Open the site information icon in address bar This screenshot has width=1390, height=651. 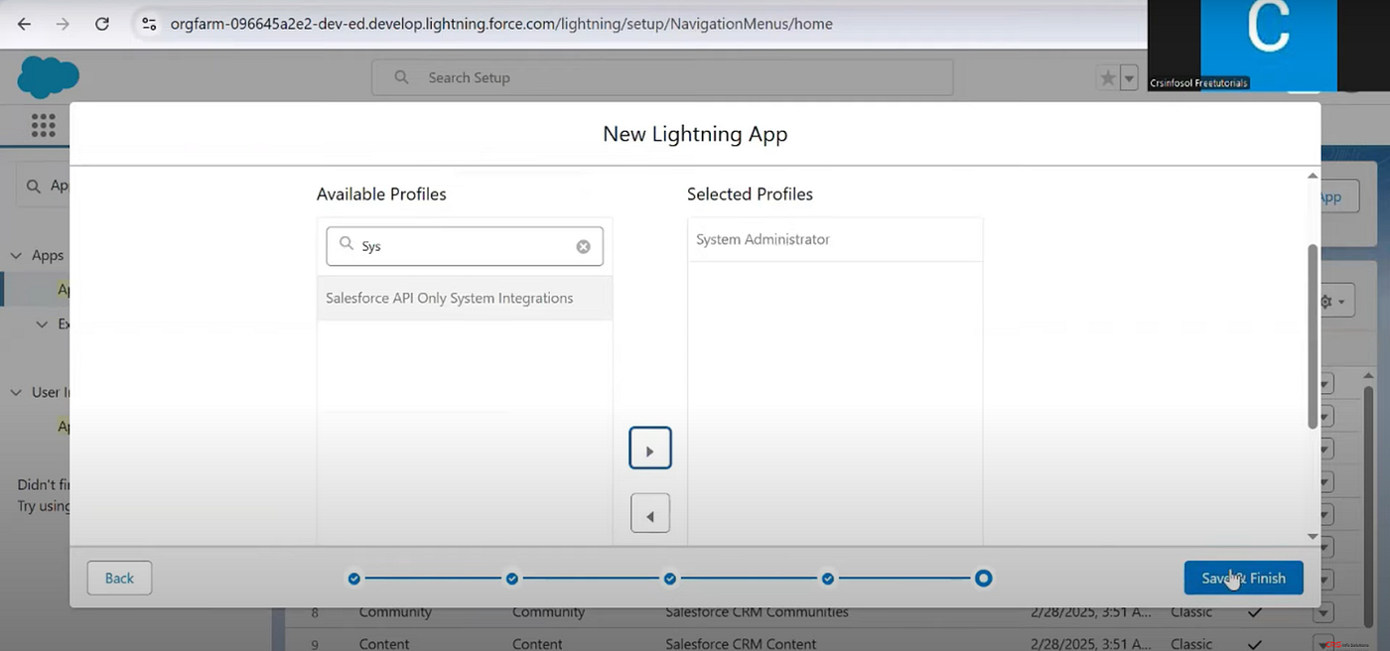(149, 24)
